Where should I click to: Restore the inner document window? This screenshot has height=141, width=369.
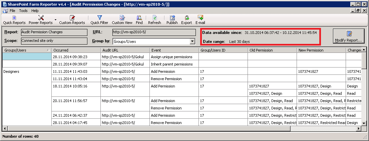pos(358,11)
